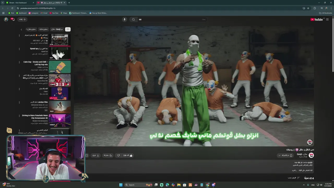This screenshot has height=188, width=334.
Task: Open the Genji channel avatar
Action: [311, 155]
